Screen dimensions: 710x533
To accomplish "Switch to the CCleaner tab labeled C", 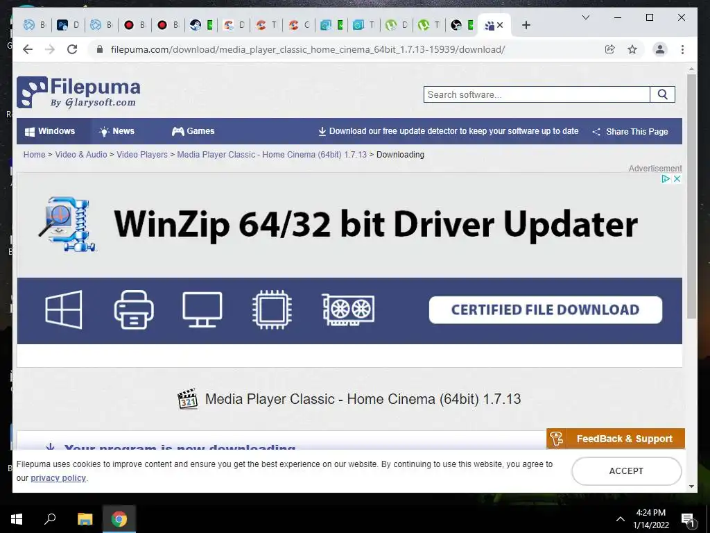I will (x=300, y=26).
